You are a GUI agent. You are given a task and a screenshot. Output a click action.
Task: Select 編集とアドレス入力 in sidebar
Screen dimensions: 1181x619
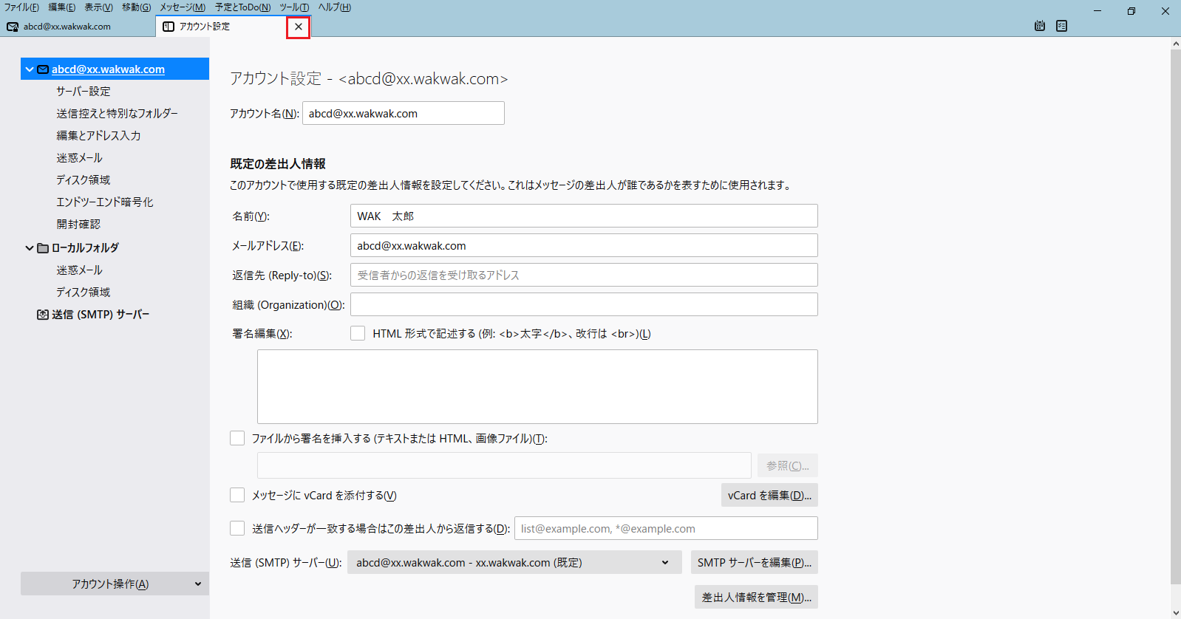(x=98, y=136)
